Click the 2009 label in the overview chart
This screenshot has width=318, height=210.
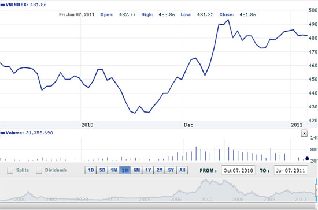[x=269, y=200]
